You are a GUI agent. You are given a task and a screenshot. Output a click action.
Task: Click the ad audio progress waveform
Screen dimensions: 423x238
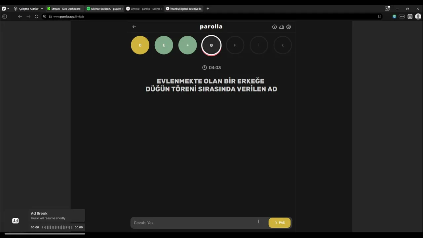57,227
